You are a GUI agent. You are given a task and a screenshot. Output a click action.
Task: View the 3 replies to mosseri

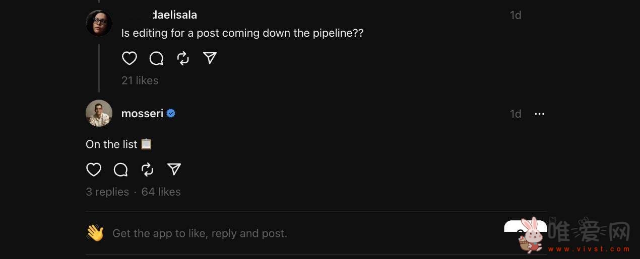(107, 192)
